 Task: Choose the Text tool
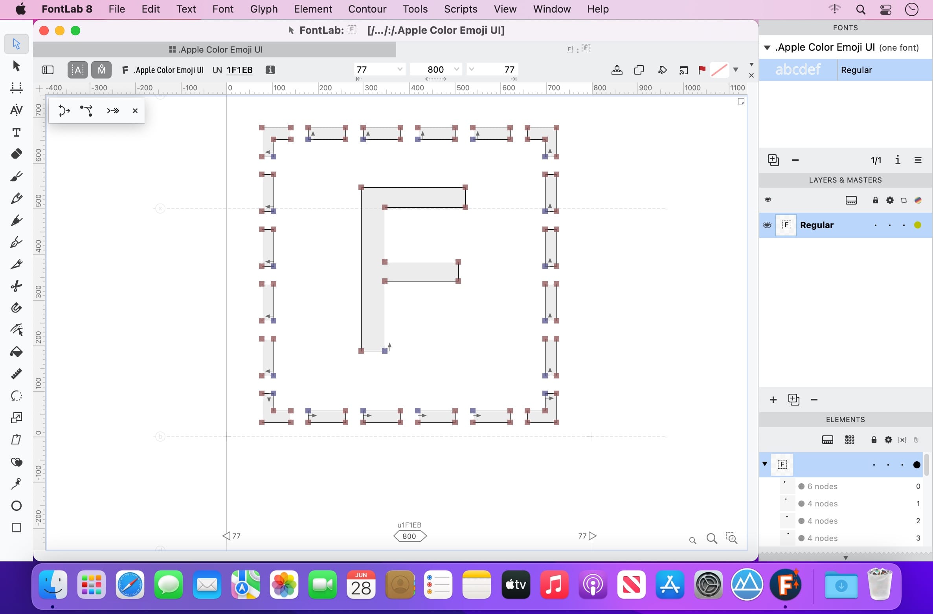tap(16, 132)
